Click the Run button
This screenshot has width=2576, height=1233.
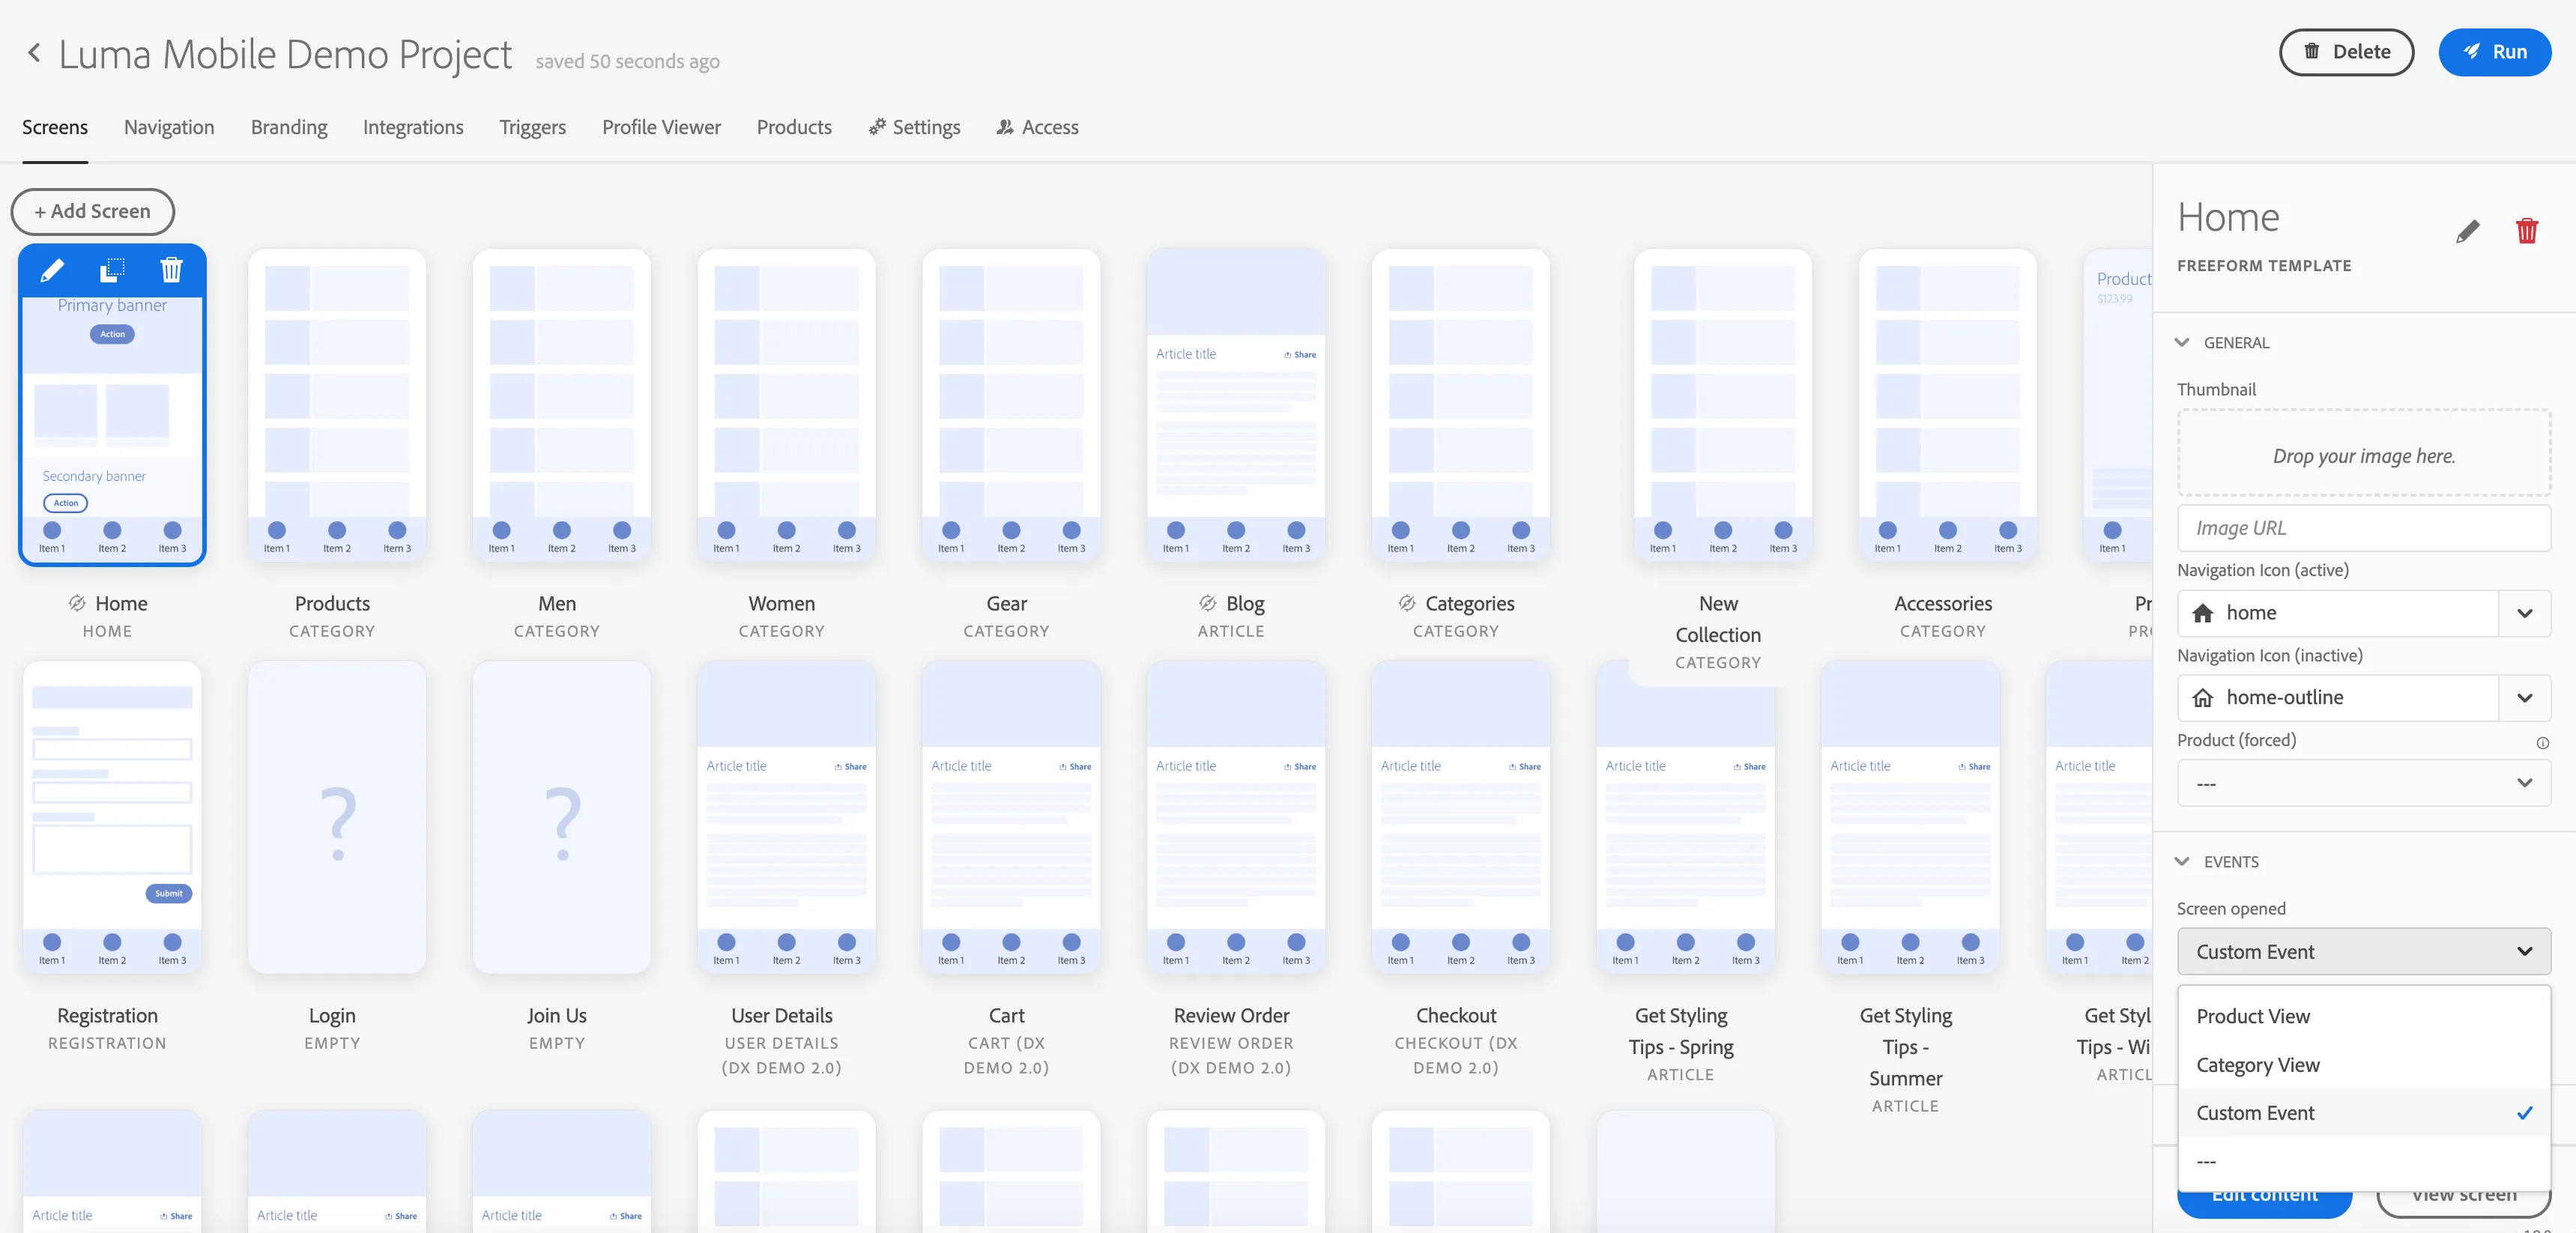pyautogui.click(x=2494, y=52)
